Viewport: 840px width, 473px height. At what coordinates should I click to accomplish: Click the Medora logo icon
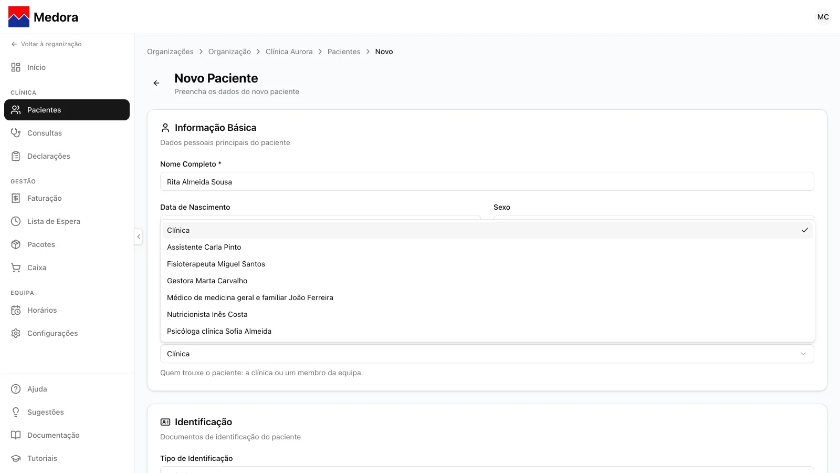pos(19,17)
